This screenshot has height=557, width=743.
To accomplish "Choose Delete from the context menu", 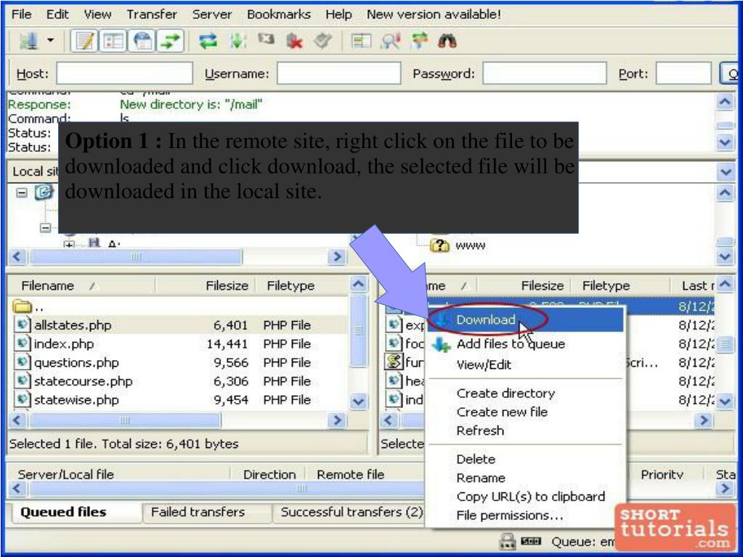I will [x=526, y=459].
